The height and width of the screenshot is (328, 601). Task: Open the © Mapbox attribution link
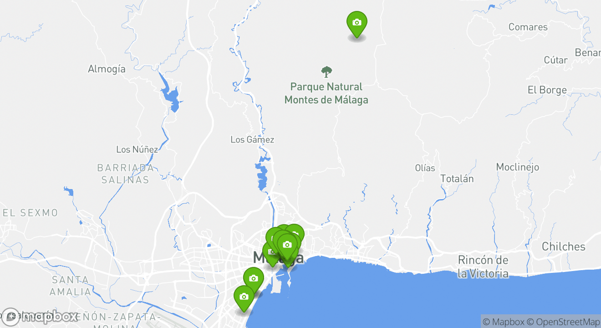pyautogui.click(x=503, y=322)
